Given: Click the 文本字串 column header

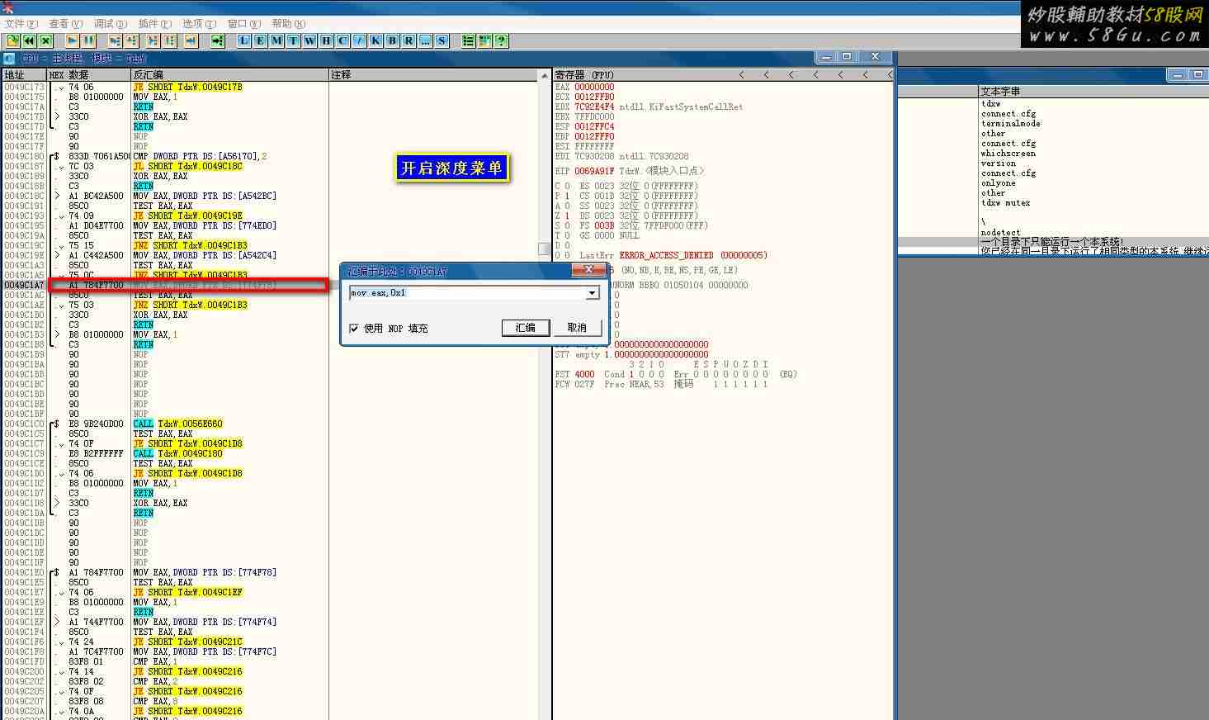Looking at the screenshot, I should [x=1093, y=91].
